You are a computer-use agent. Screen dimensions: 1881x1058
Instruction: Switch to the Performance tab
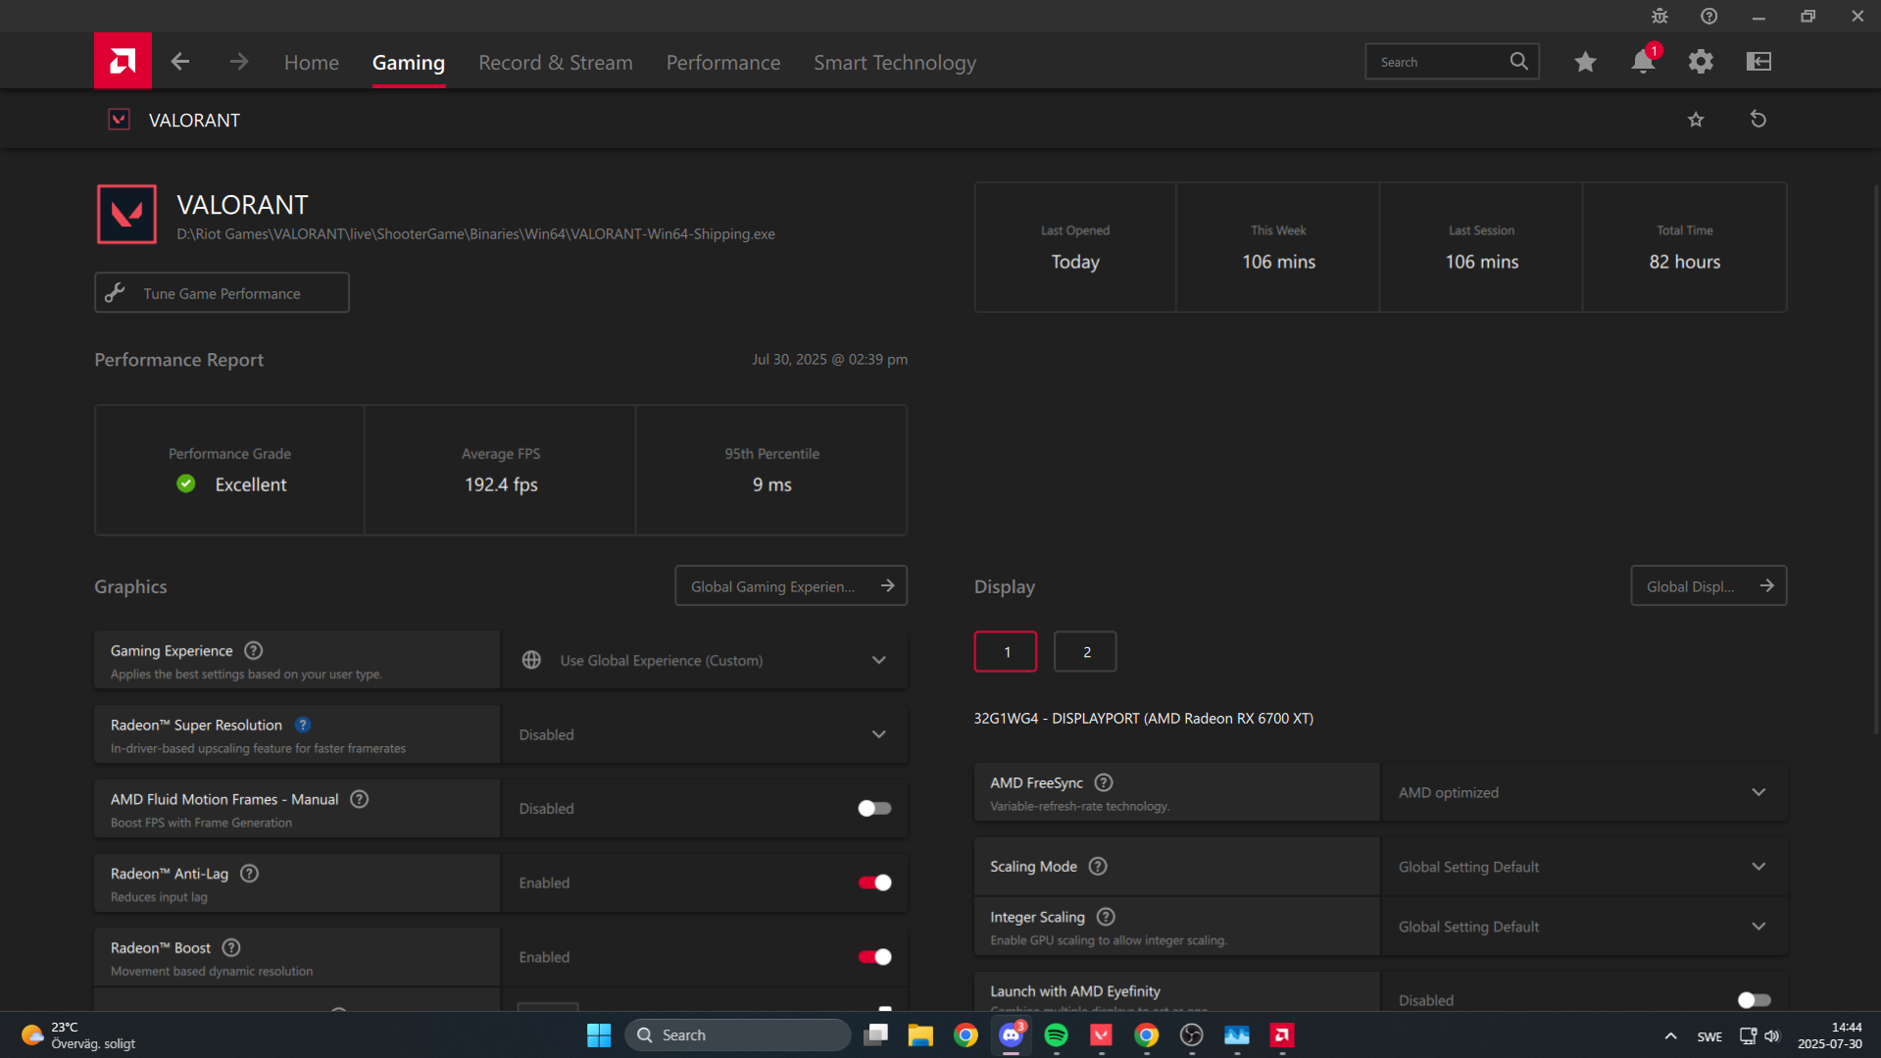point(722,63)
